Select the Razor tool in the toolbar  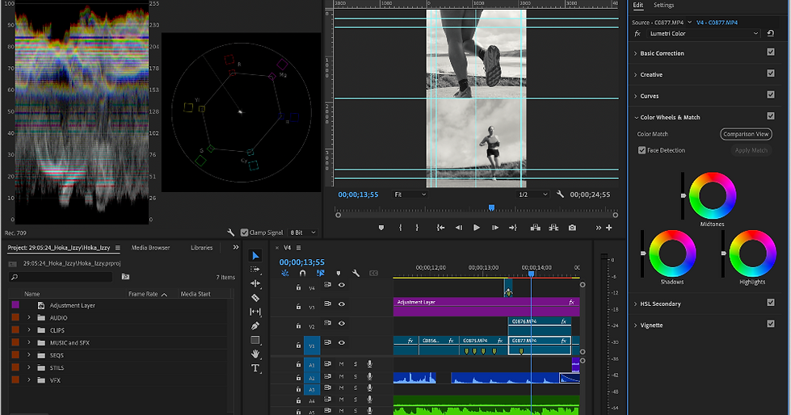[255, 298]
